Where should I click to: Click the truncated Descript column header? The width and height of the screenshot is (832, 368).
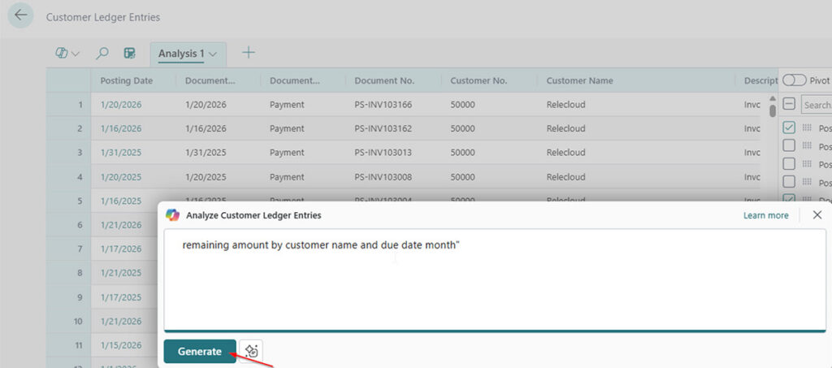click(760, 80)
